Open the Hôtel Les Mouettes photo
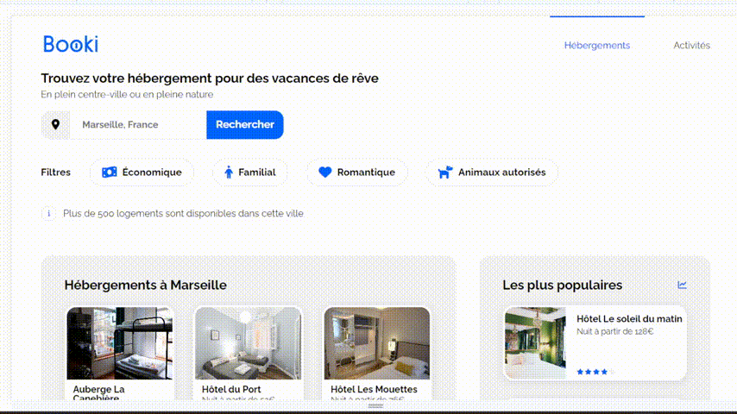The height and width of the screenshot is (414, 737). coord(377,343)
